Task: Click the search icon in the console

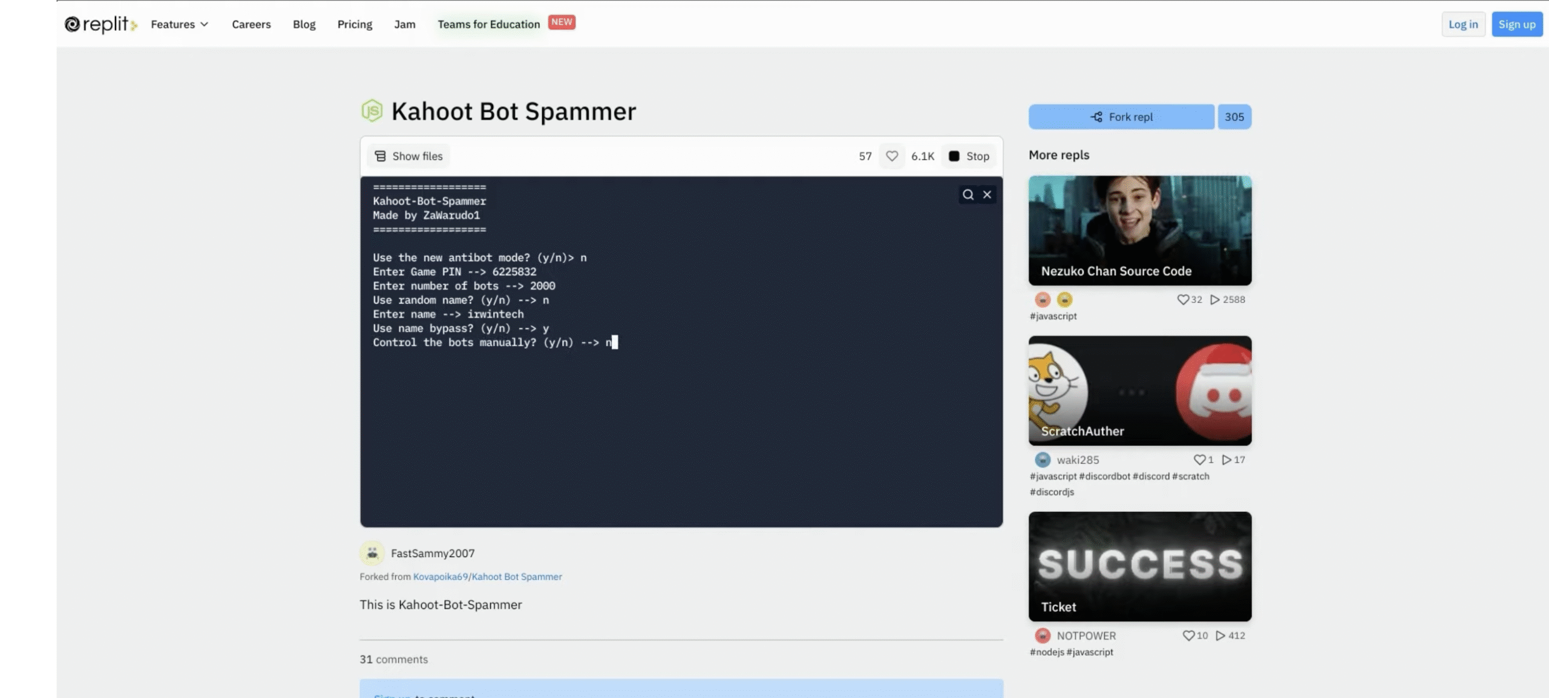Action: (968, 195)
